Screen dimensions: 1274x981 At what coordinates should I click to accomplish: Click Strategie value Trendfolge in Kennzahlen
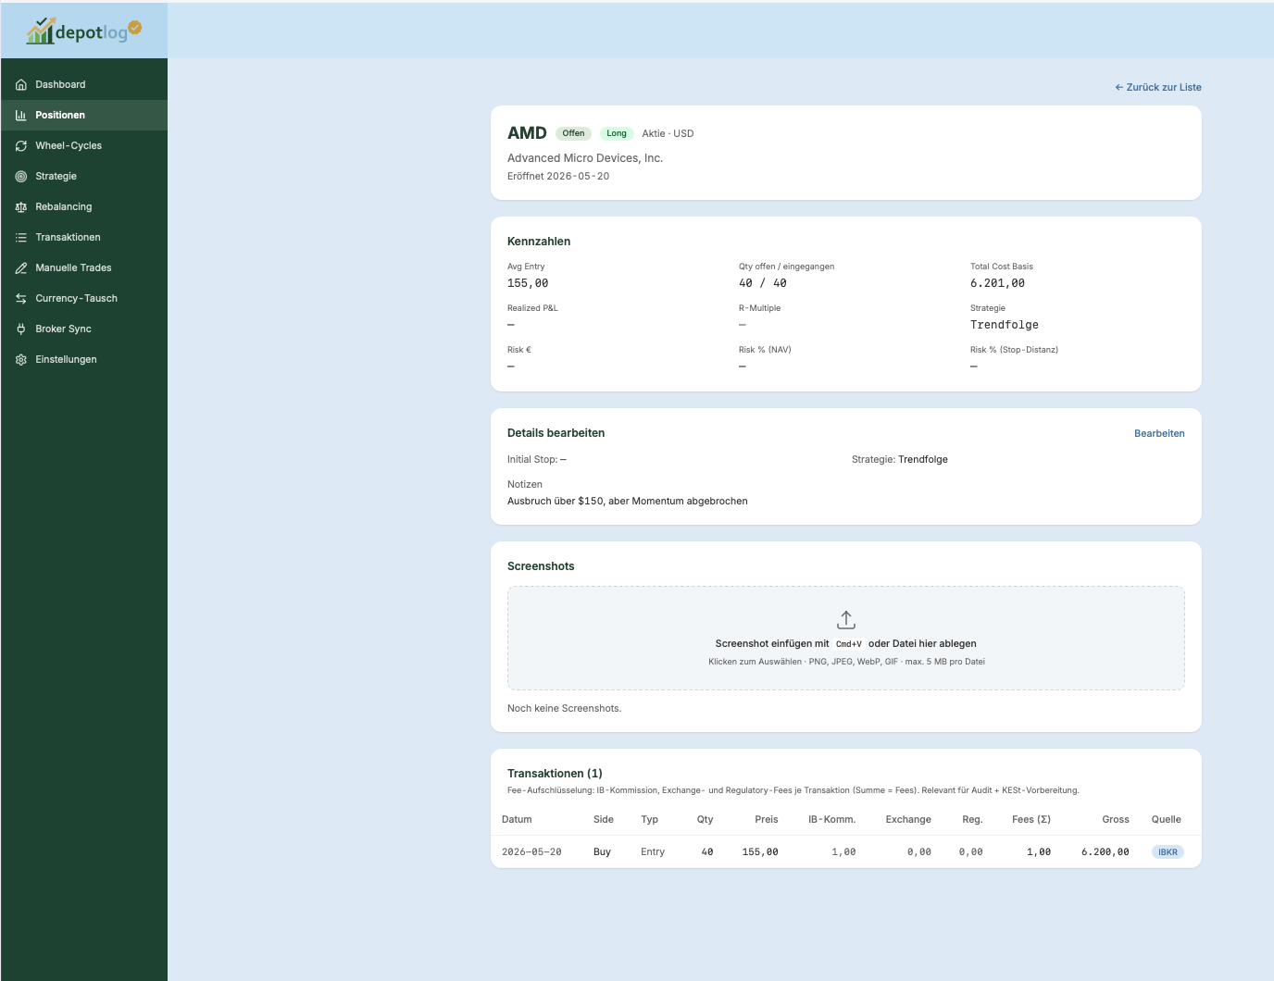(x=1005, y=325)
